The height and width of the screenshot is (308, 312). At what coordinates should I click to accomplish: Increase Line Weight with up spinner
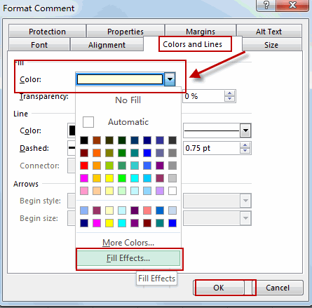(x=245, y=145)
